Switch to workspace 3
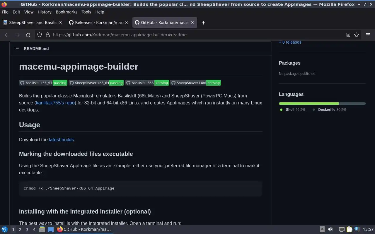The image size is (375, 234). pos(27,230)
